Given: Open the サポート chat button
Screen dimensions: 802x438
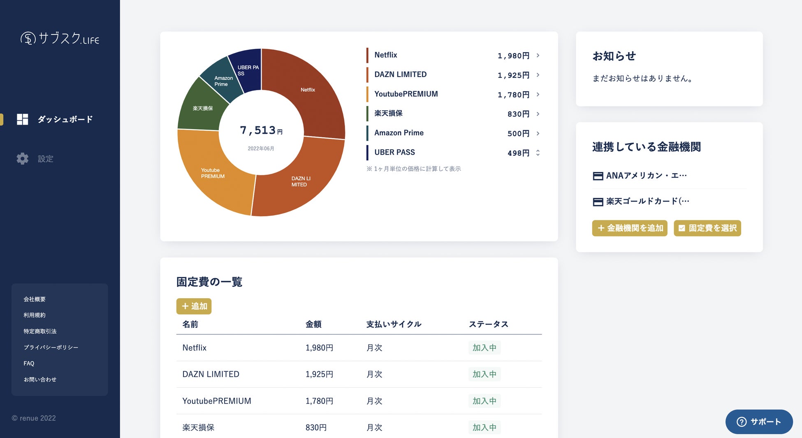Looking at the screenshot, I should [x=759, y=422].
